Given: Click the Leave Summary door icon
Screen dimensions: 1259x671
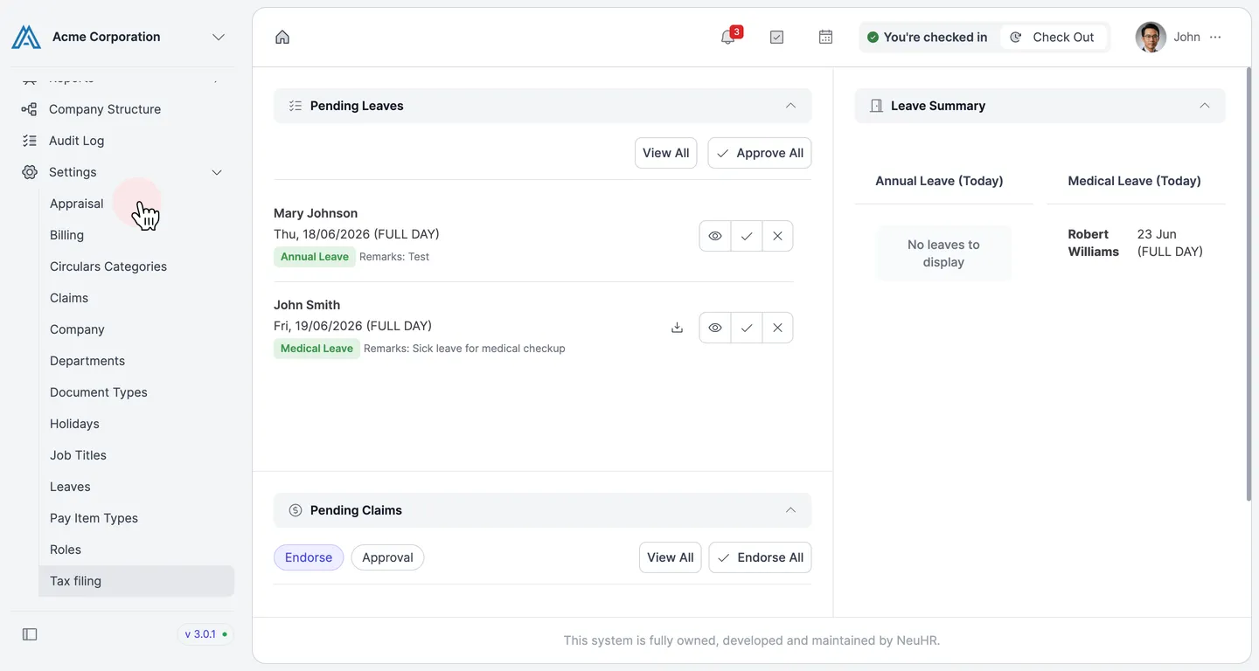Looking at the screenshot, I should point(876,106).
